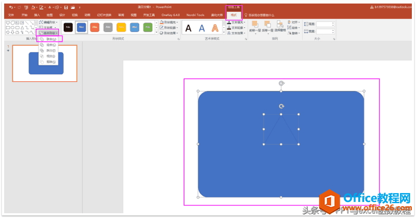The width and height of the screenshot is (416, 218).
Task: Switch to the Insert (插入) tab
Action: click(x=37, y=15)
